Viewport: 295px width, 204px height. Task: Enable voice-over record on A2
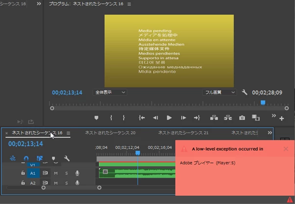point(77,182)
